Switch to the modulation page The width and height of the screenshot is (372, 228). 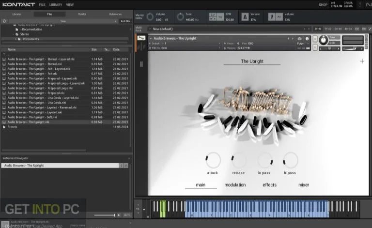tap(235, 185)
